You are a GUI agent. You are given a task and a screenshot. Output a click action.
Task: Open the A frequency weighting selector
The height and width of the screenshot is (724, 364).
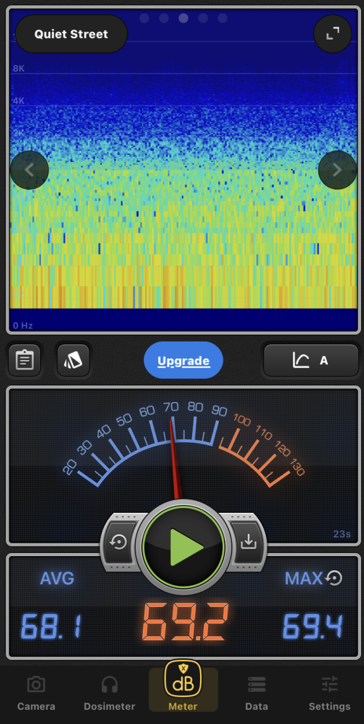click(x=311, y=360)
